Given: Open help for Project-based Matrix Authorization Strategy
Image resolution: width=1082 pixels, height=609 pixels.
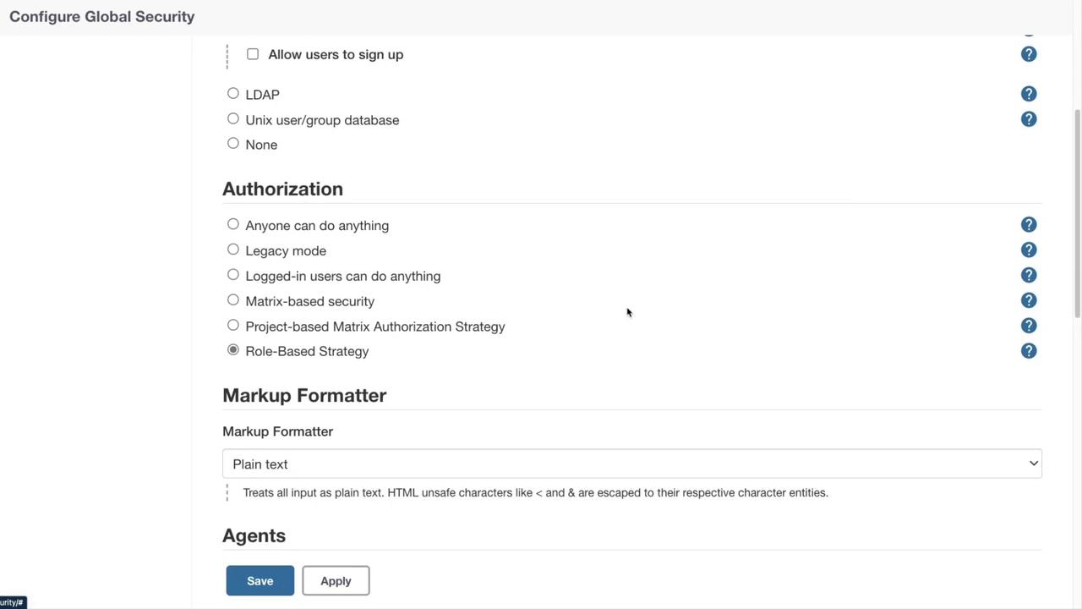Looking at the screenshot, I should pyautogui.click(x=1029, y=326).
